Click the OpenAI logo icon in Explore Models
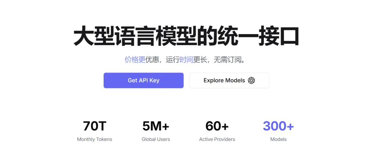The height and width of the screenshot is (155, 382). tap(251, 80)
